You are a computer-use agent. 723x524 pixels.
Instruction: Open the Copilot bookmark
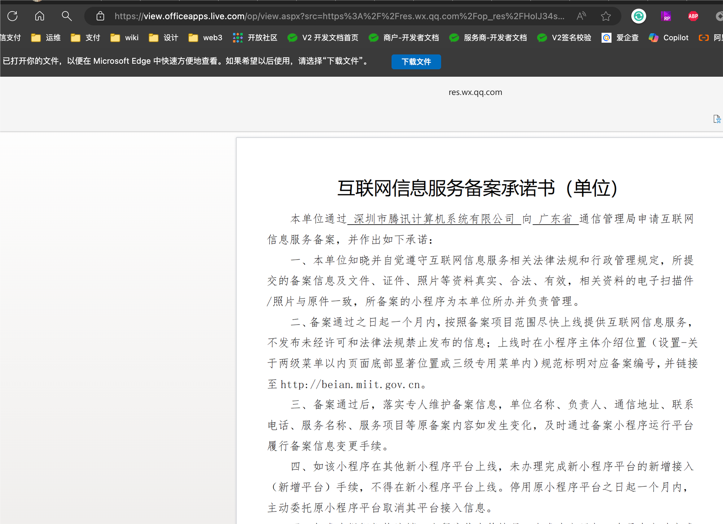coord(668,38)
